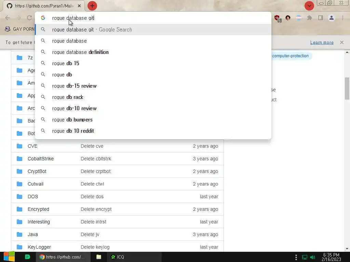Open File Explorer from the taskbar
The height and width of the screenshot is (262, 350).
coord(99,257)
